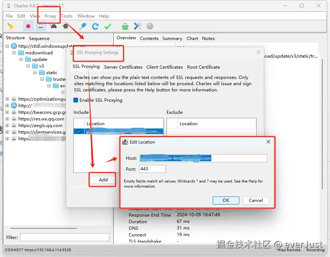Uncheck the Include list location entry checkbox

point(79,131)
